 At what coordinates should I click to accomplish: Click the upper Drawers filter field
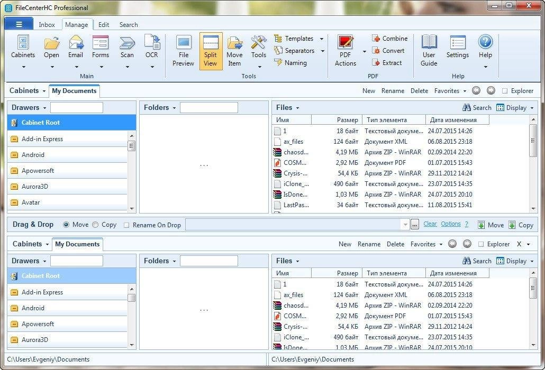coord(77,108)
